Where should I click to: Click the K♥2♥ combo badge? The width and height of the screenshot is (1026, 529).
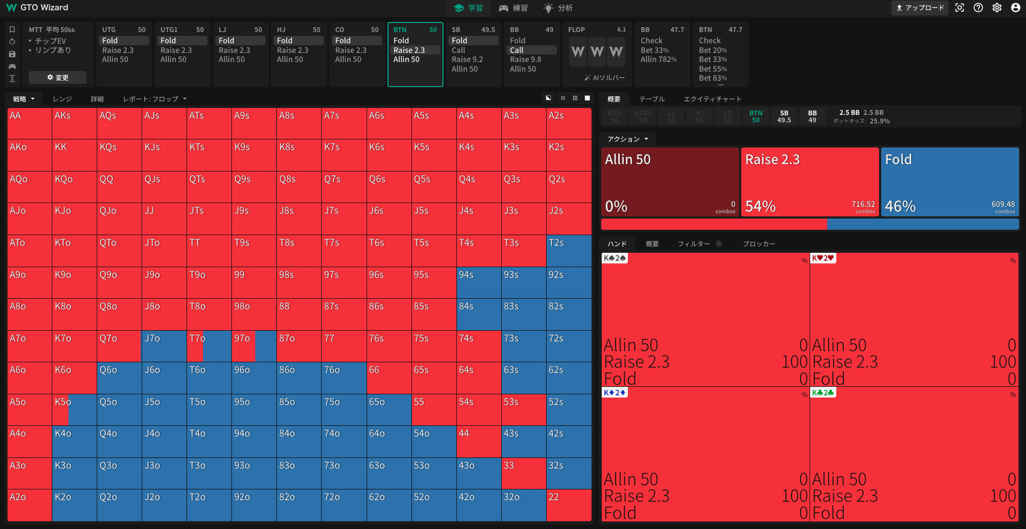click(x=823, y=258)
